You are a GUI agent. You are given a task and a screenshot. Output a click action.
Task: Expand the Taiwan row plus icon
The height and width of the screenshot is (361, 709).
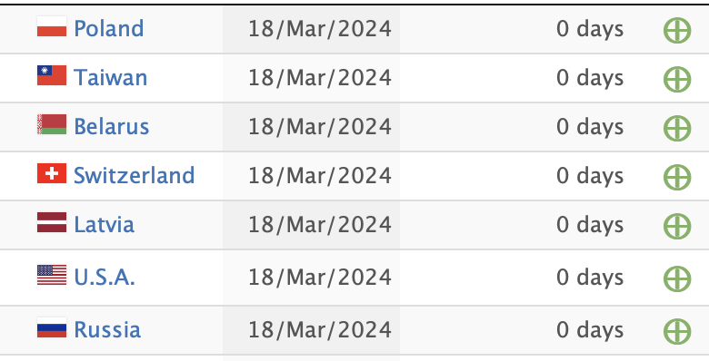click(677, 80)
